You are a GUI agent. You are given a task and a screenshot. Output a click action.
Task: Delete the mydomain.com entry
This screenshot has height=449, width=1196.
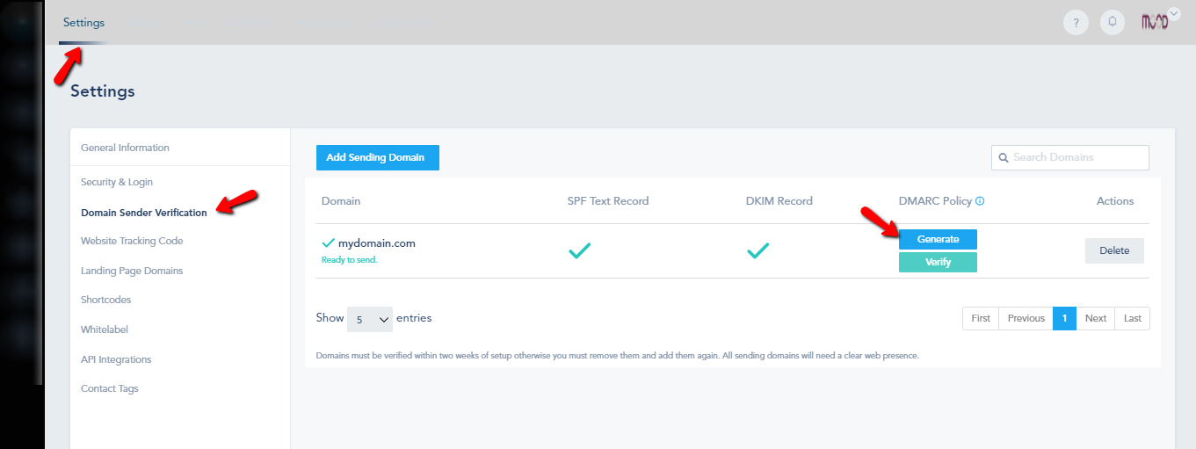[1114, 250]
